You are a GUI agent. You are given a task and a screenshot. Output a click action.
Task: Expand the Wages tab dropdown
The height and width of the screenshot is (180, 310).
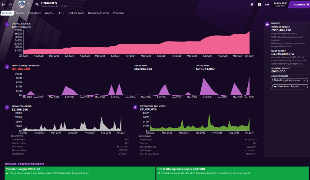point(49,13)
